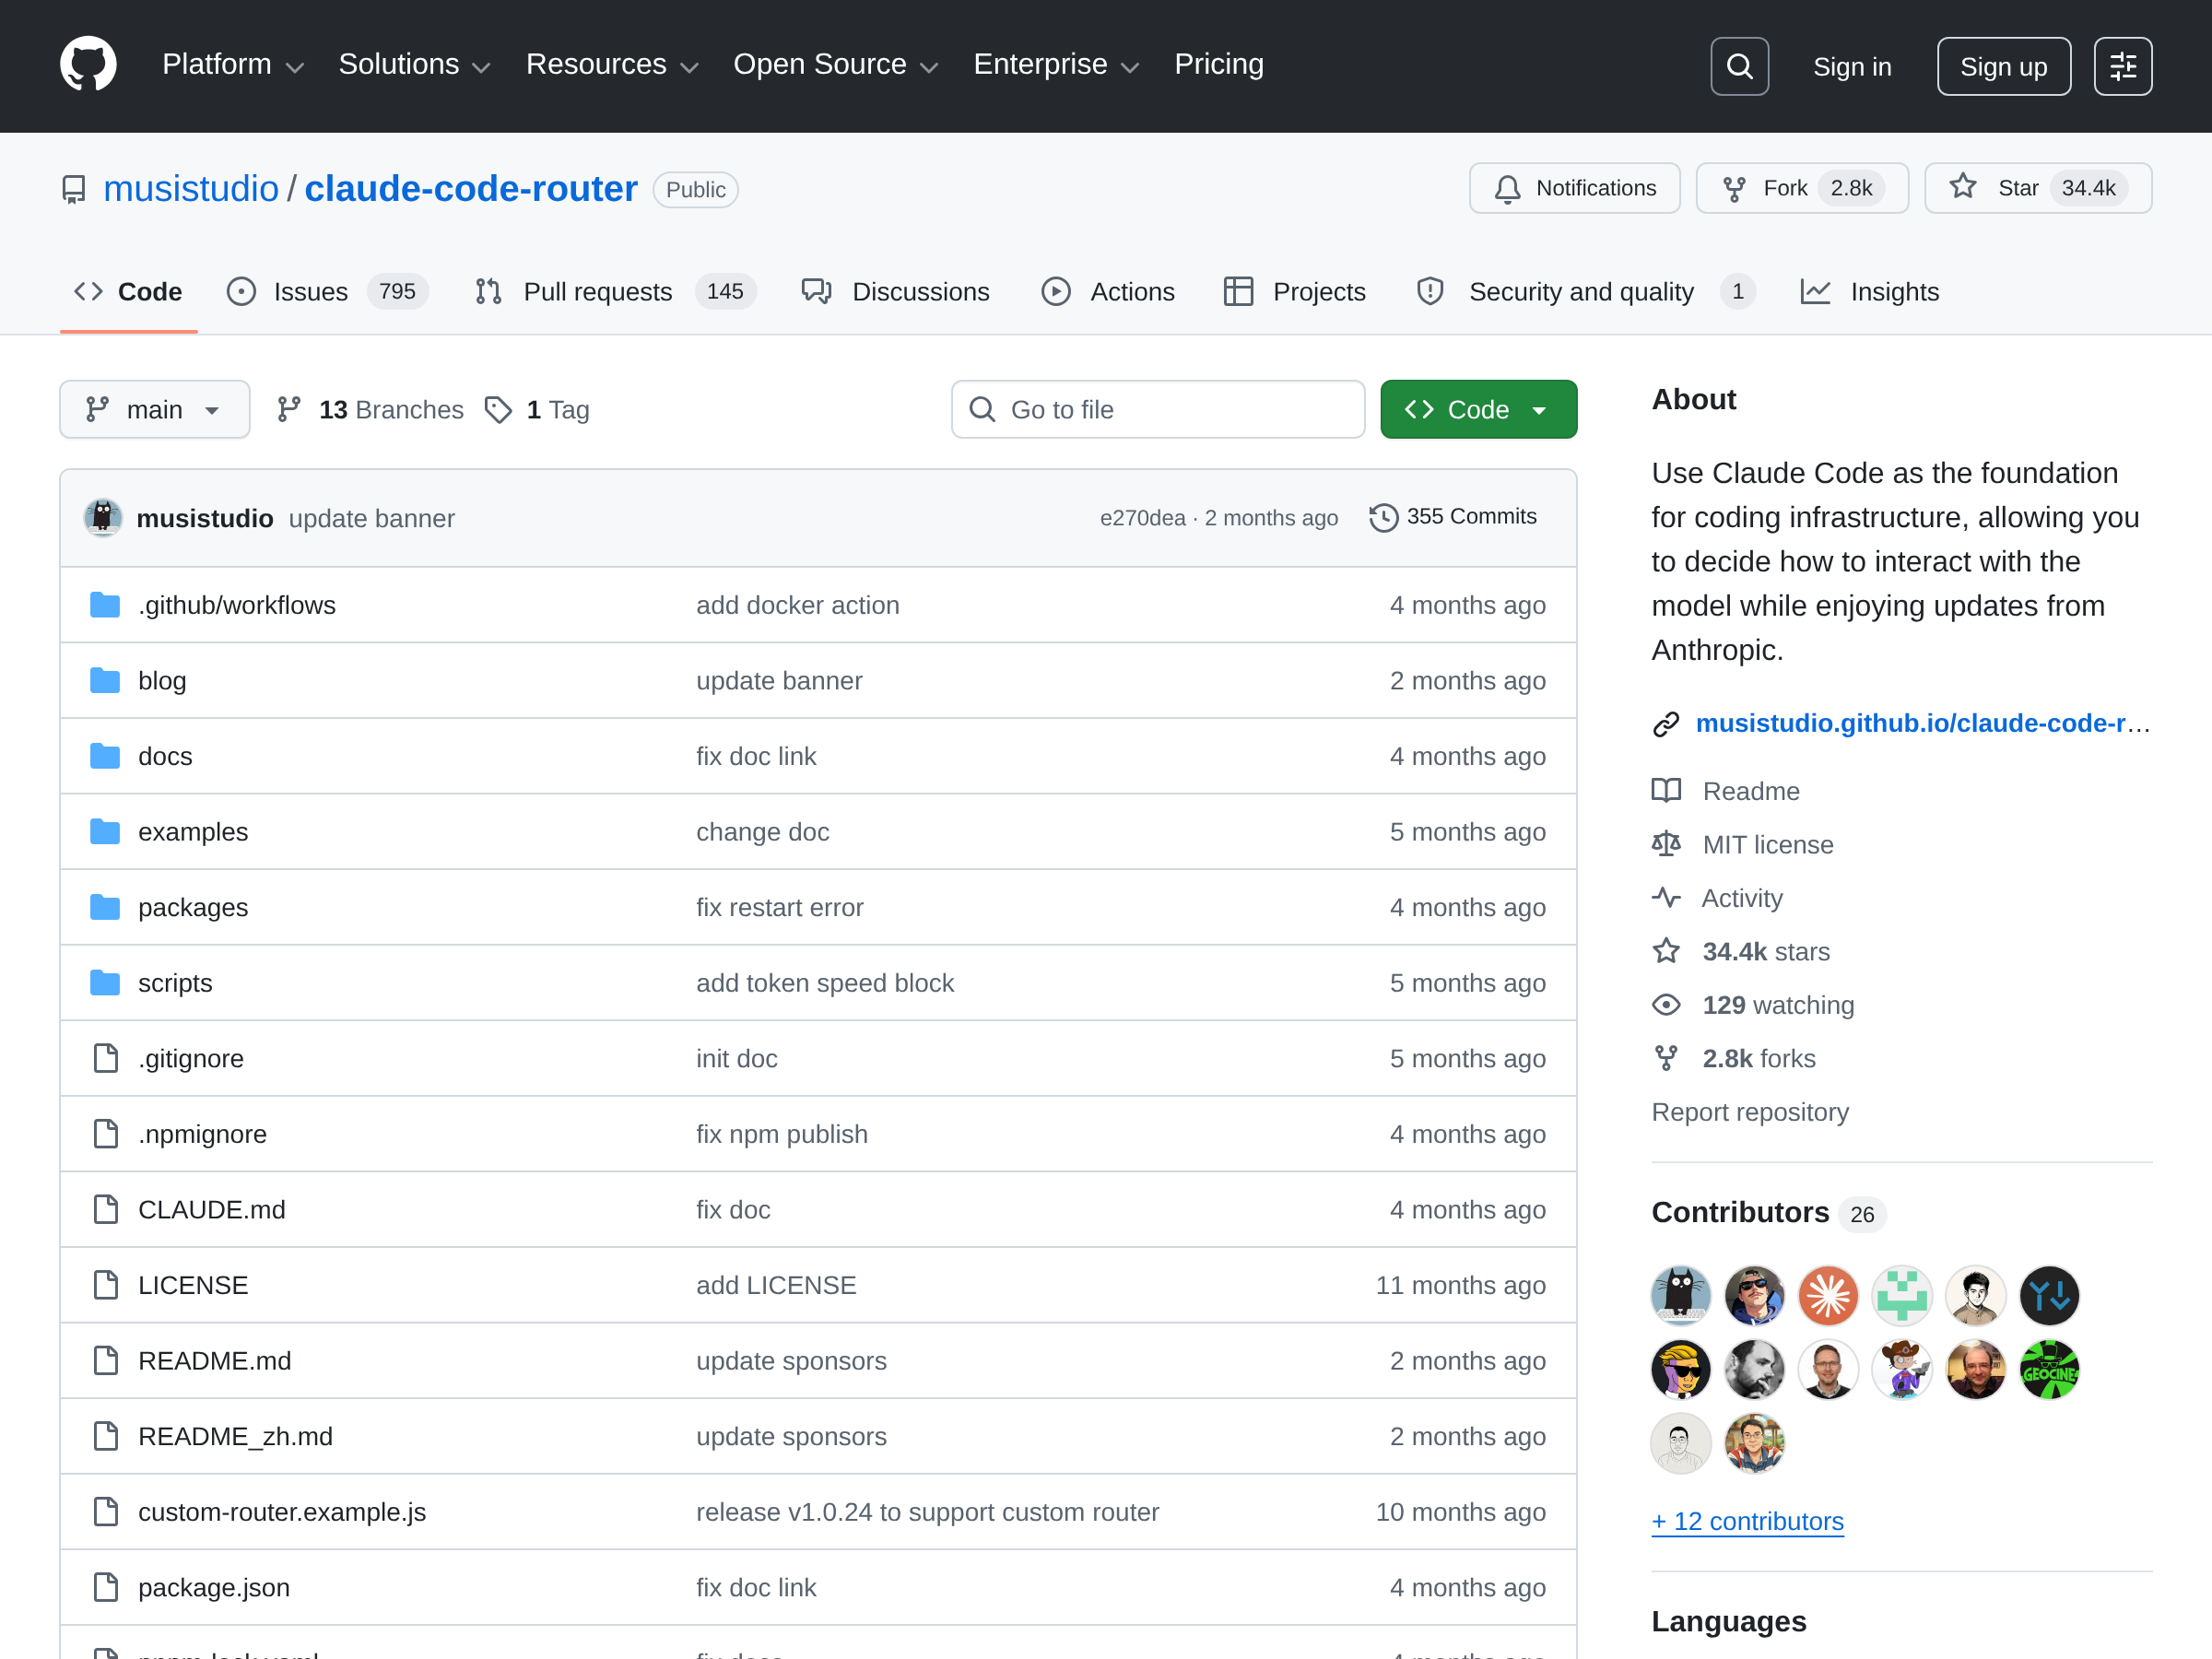Open the scripts folder
Screen dimensions: 2212x1659
click(x=175, y=983)
